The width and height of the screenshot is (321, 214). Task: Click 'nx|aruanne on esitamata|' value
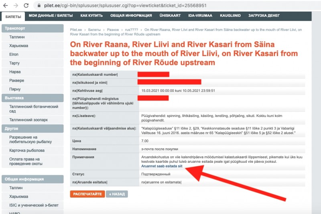pos(161,182)
